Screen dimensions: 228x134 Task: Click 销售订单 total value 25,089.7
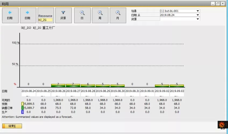click(x=29, y=108)
